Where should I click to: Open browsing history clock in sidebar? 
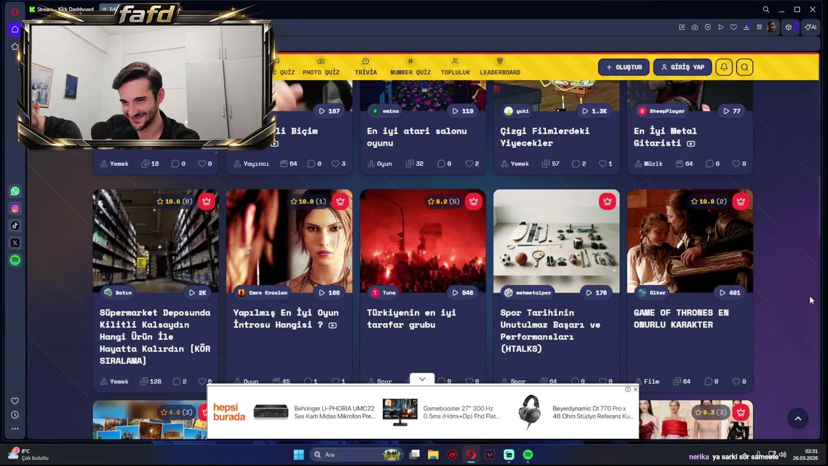pyautogui.click(x=15, y=415)
